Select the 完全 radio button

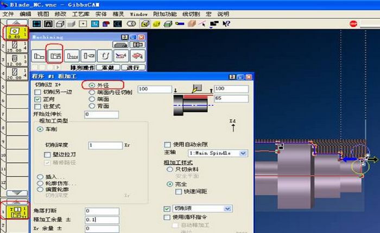(x=170, y=184)
